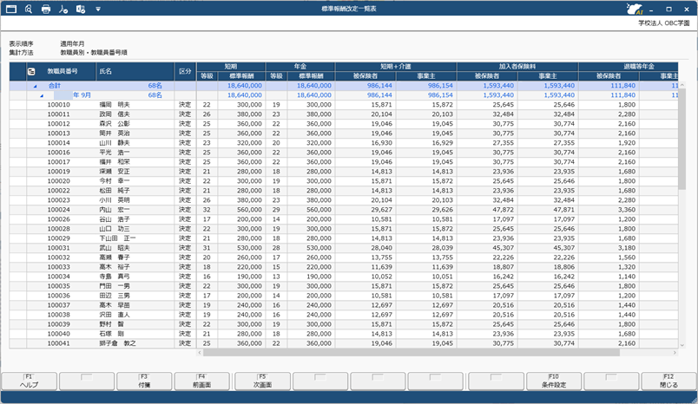The image size is (698, 404).
Task: Open the quick toolbar dropdown arrow
Action: pyautogui.click(x=98, y=9)
